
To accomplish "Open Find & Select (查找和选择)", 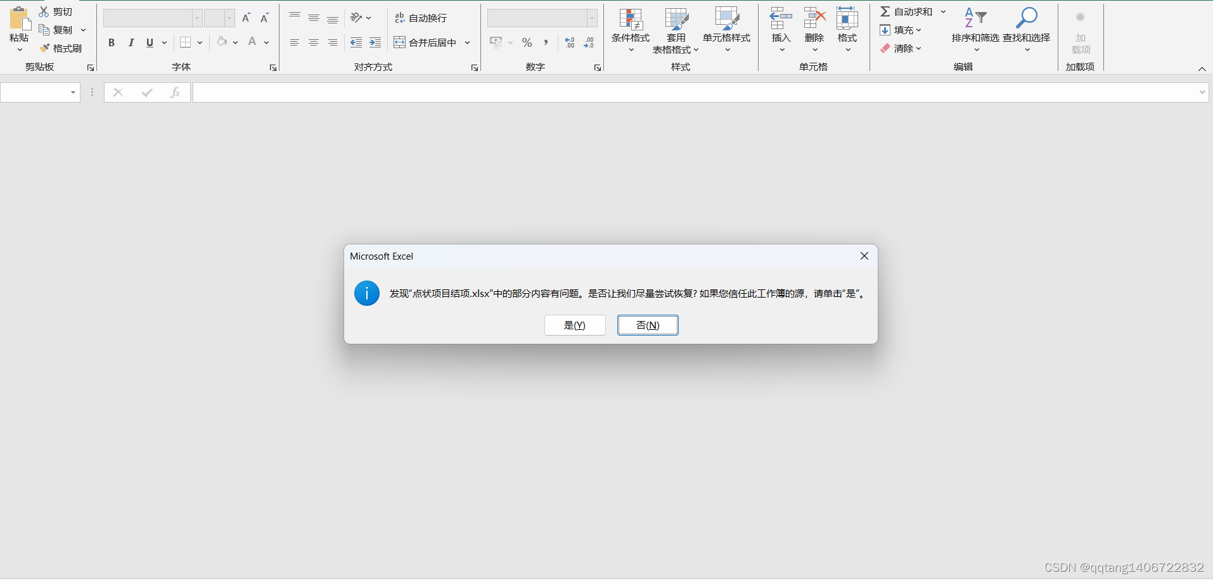I will pos(1027,30).
